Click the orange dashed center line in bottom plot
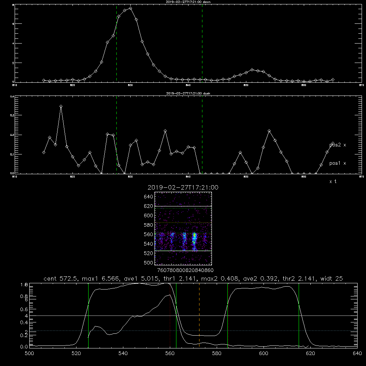366x366 pixels. click(x=199, y=315)
